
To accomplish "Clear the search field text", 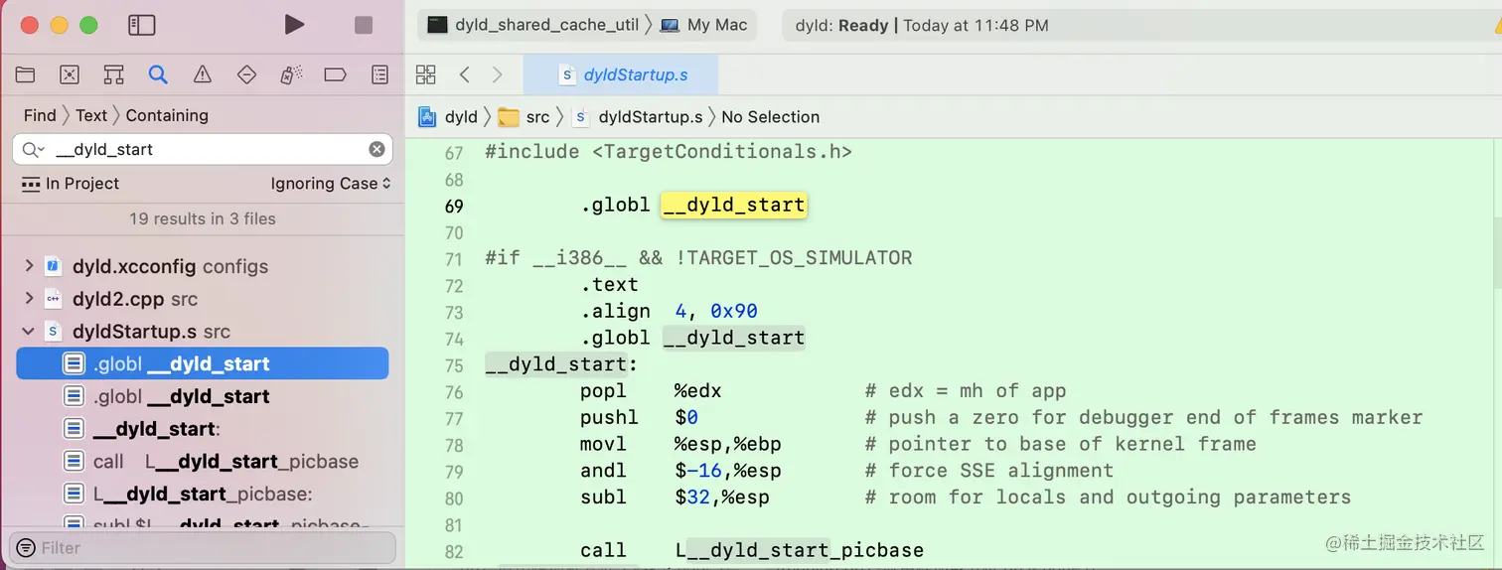I will (376, 149).
